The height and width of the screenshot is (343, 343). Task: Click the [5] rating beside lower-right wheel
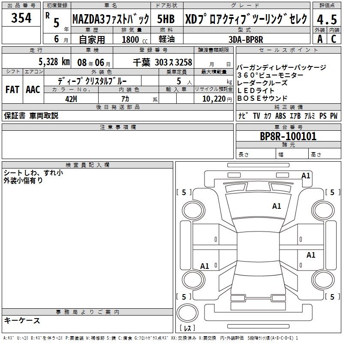(332, 297)
